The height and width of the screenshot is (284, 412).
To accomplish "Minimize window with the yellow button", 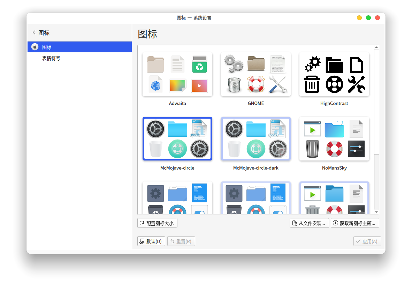I will [359, 18].
